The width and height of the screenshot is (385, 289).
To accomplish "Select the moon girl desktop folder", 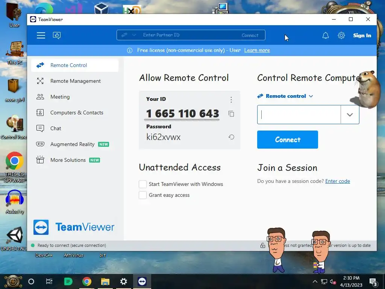I will pyautogui.click(x=15, y=90).
